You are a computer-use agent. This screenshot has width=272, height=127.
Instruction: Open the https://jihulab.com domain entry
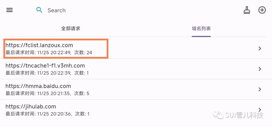[x=31, y=107]
